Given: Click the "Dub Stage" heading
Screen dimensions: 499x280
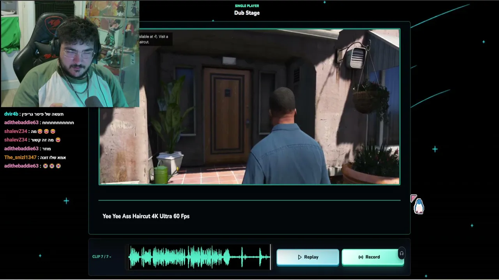Looking at the screenshot, I should pyautogui.click(x=247, y=13).
